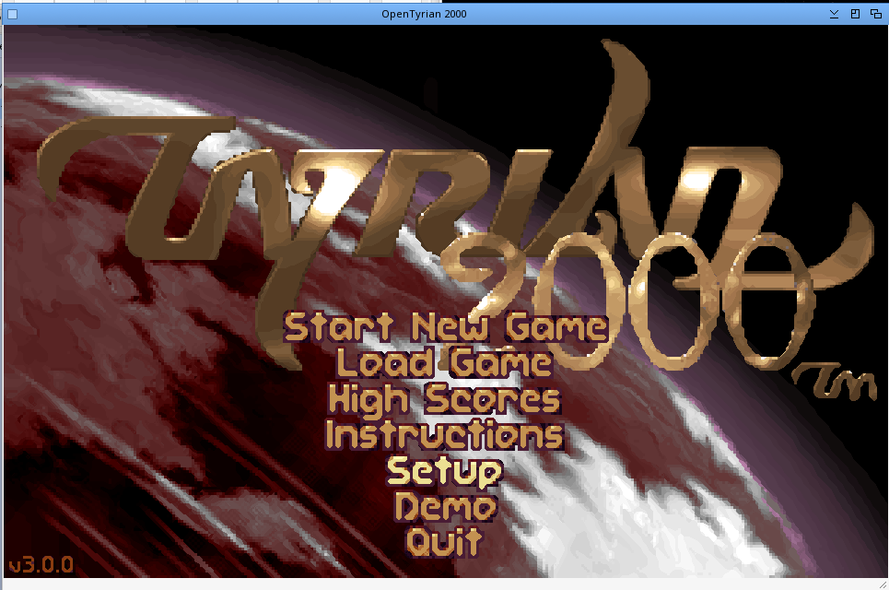
Task: Enter the Setup menu
Action: coord(444,471)
